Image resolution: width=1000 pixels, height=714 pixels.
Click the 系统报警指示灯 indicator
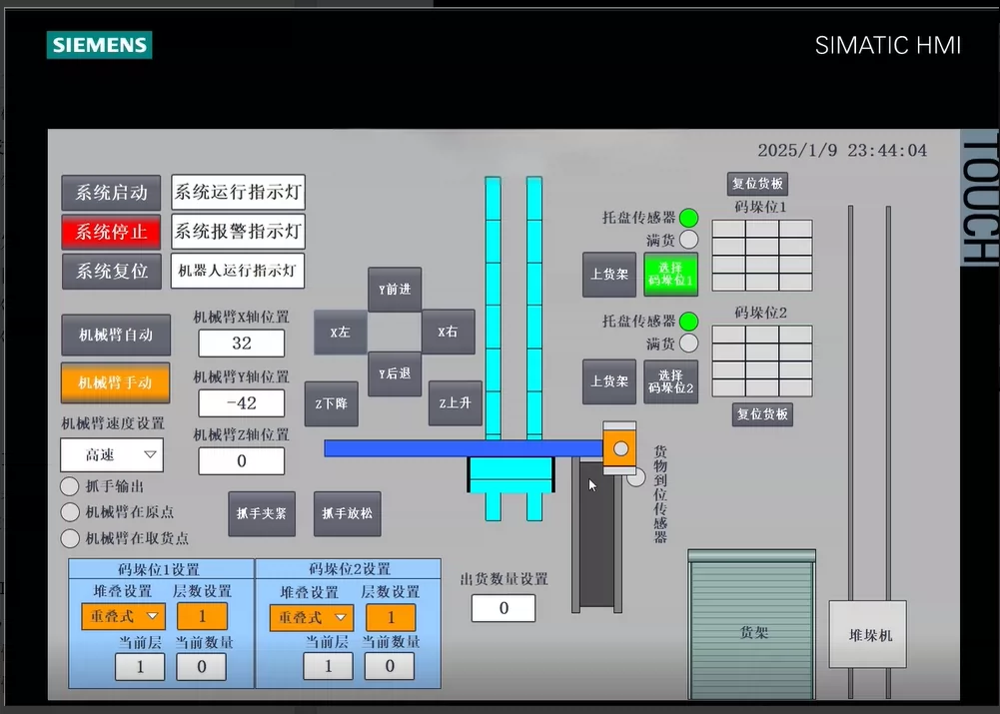click(x=238, y=232)
